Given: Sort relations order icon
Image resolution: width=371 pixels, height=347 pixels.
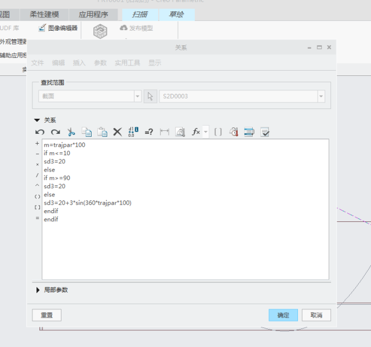Looking at the screenshot, I should tap(249, 132).
